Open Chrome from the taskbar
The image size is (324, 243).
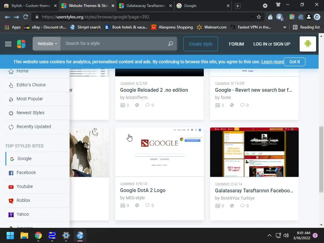coord(38,235)
